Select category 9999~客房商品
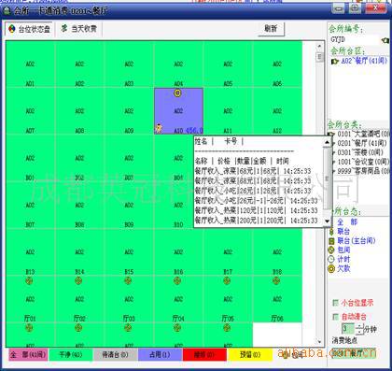This screenshot has height=371, width=392. click(363, 171)
